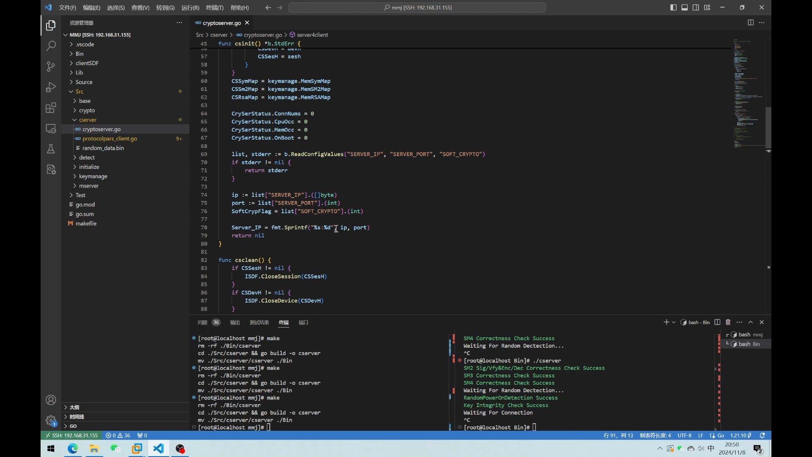Open Remote Explorer view

tap(51, 129)
